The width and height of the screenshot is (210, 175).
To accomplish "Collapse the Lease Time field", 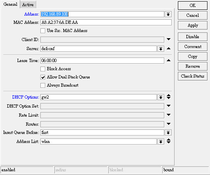I will coord(168,60).
